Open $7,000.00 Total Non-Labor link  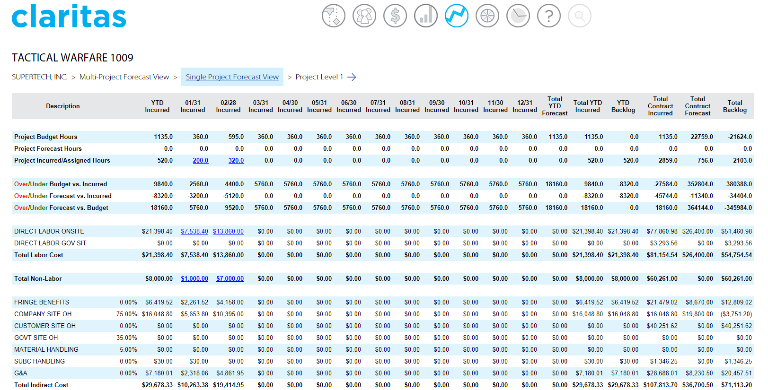coord(230,278)
